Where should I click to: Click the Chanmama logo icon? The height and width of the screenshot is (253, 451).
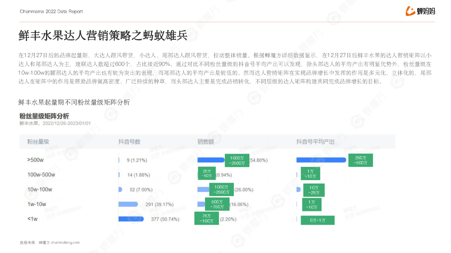point(410,11)
